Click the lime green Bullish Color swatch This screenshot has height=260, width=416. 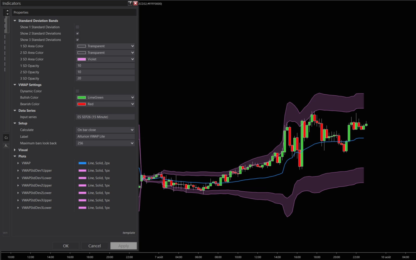[x=82, y=97]
